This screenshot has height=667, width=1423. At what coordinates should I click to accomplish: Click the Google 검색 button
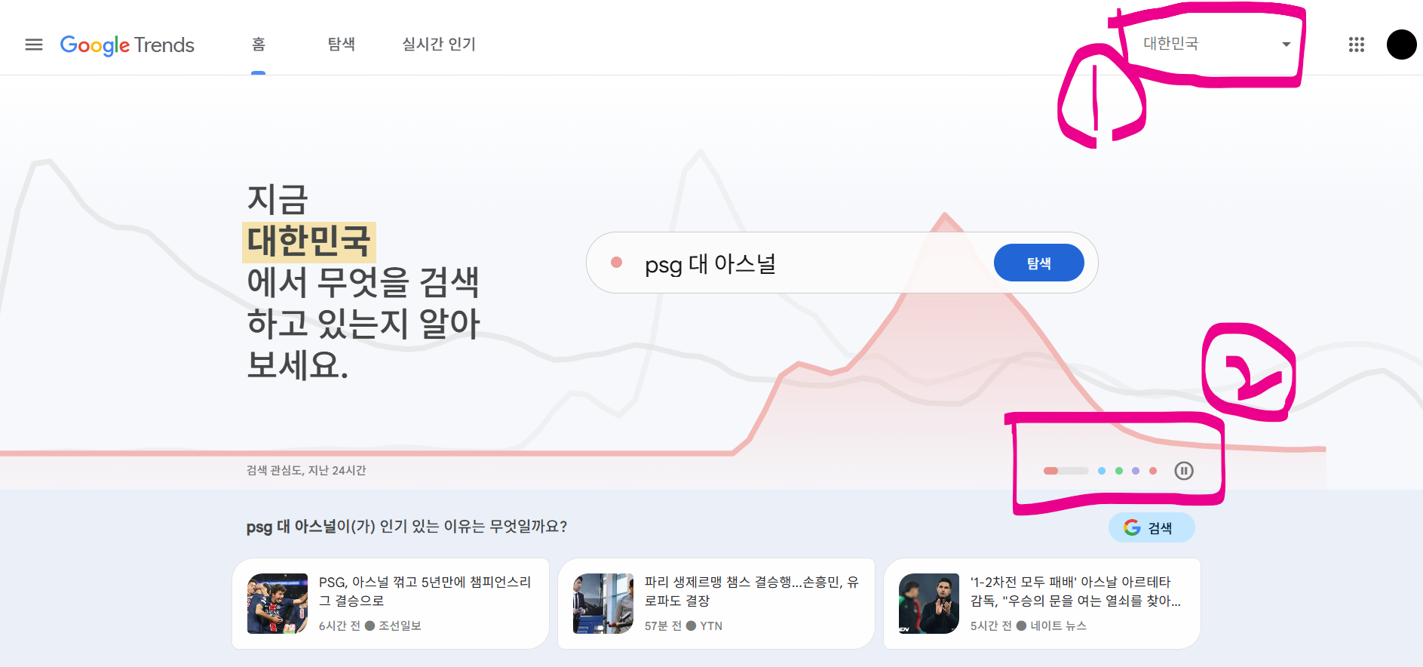click(x=1152, y=527)
